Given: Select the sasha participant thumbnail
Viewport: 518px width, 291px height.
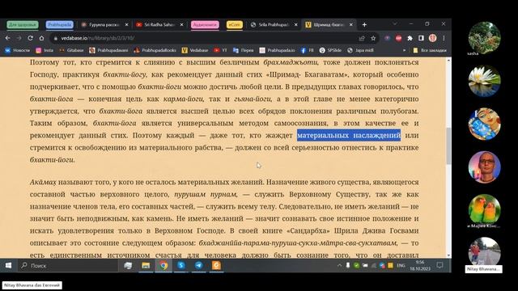Looking at the screenshot, I should 484,38.
